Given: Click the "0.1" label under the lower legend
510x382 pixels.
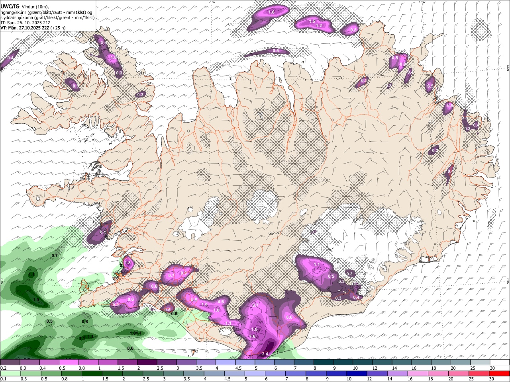Looking at the screenshot, I should 3,379.
